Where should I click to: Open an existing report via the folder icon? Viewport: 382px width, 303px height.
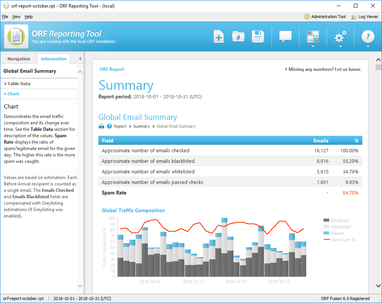(x=238, y=36)
